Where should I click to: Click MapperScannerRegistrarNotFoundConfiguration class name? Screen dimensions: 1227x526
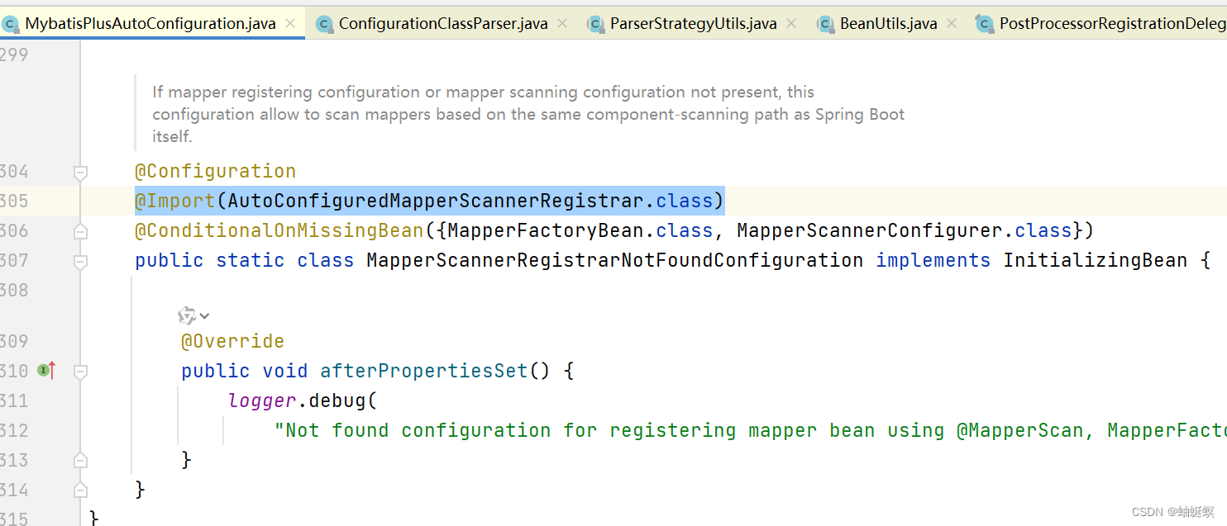point(615,260)
